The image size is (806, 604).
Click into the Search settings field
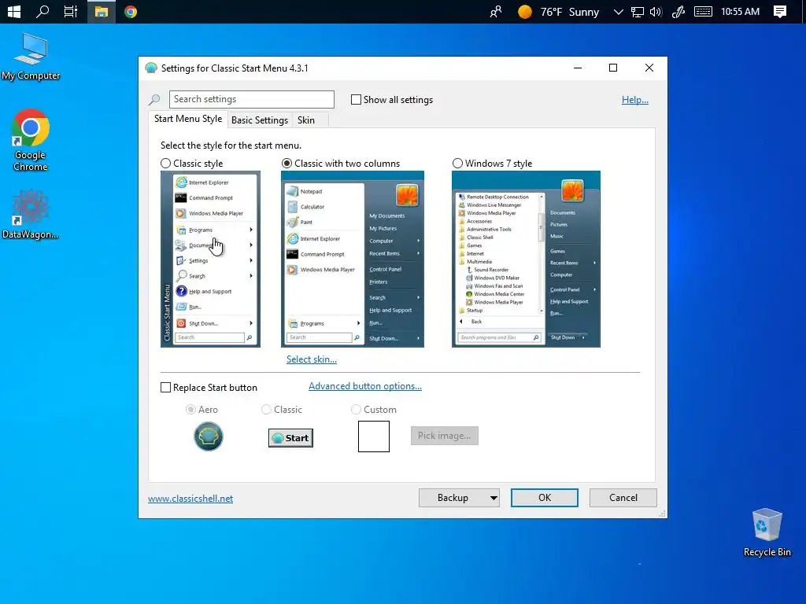click(251, 99)
